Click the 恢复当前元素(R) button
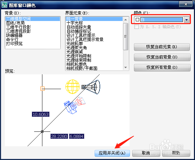 point(162,47)
